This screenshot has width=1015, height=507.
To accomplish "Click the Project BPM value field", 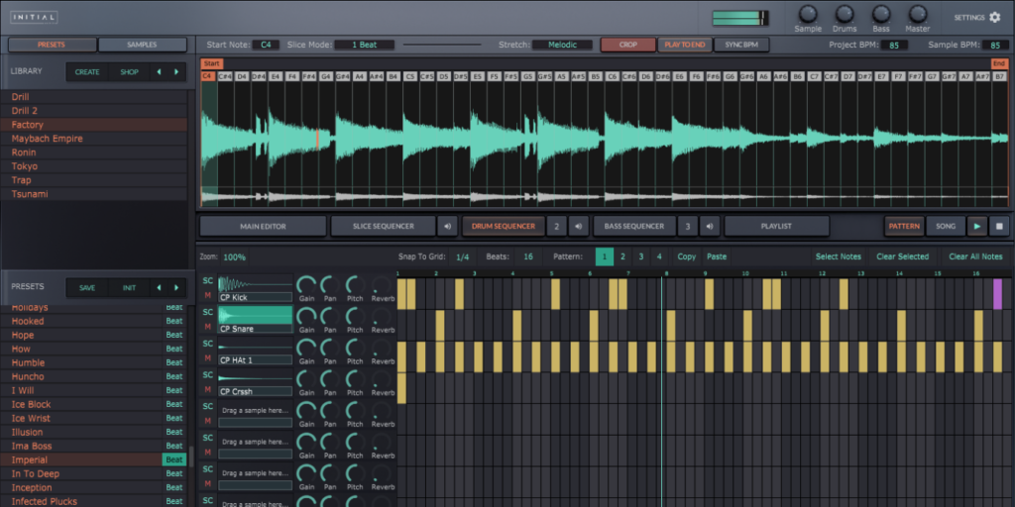I will pyautogui.click(x=893, y=46).
